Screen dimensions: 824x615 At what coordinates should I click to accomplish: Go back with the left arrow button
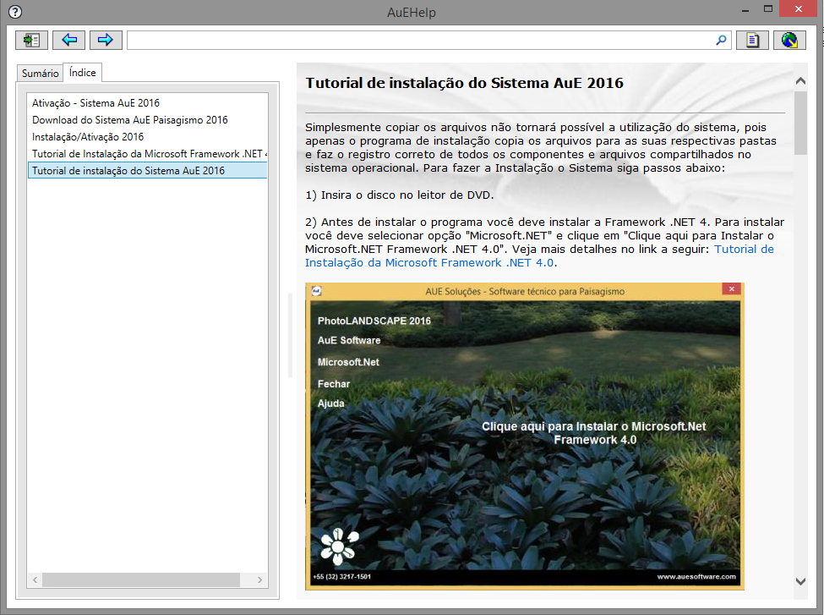coord(68,40)
